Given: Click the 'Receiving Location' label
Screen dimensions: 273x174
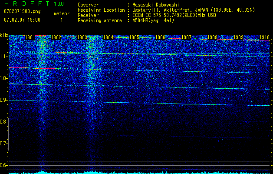Looking at the screenshot, I should click(101, 10).
